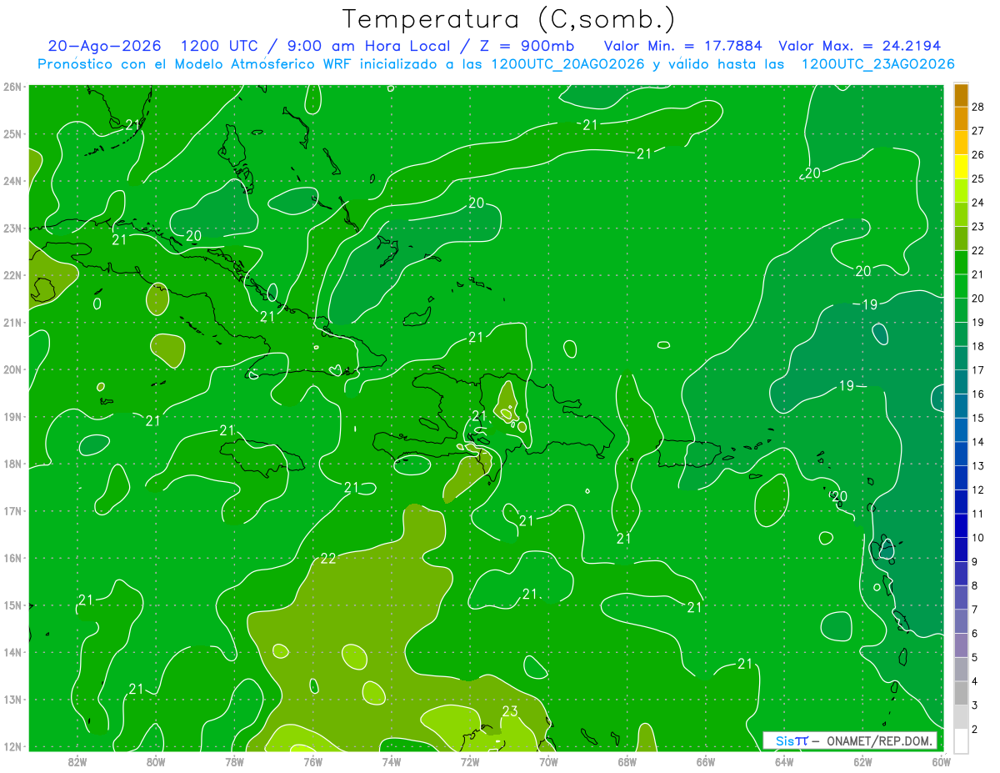Click the 'Valor Min. = 17.7884' readout
This screenshot has width=1000, height=773.
point(683,46)
